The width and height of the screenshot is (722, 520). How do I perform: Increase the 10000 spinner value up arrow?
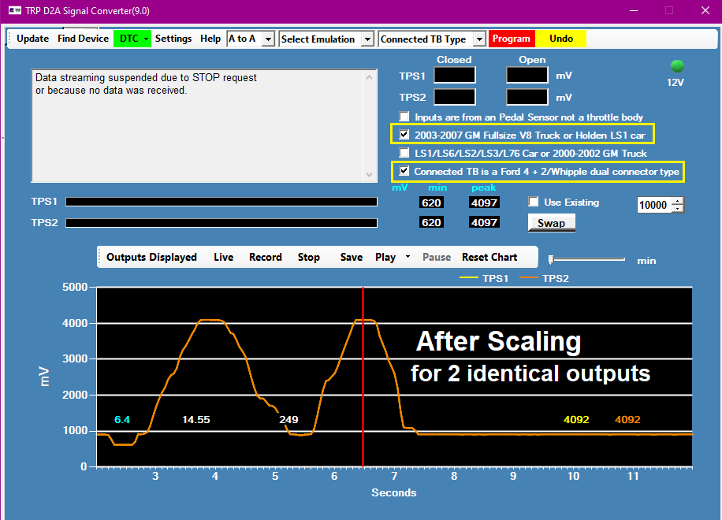point(677,201)
